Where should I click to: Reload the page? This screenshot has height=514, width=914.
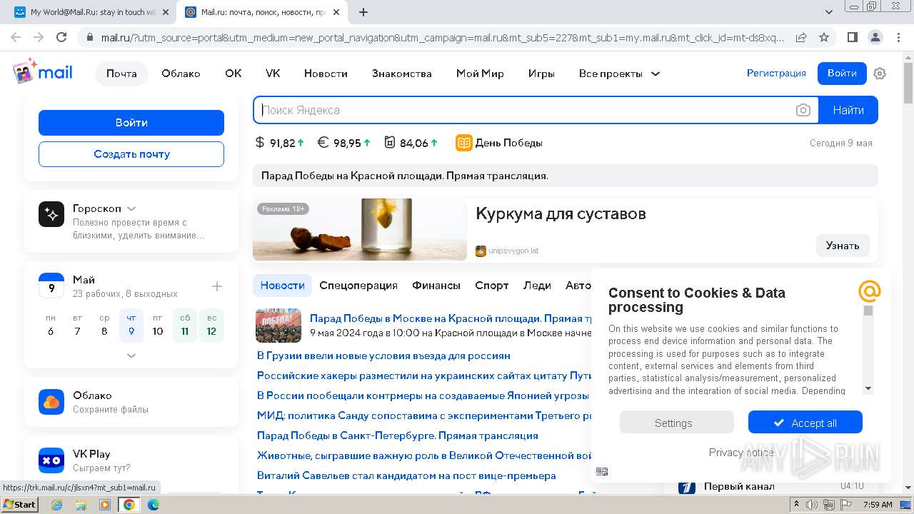coord(61,37)
